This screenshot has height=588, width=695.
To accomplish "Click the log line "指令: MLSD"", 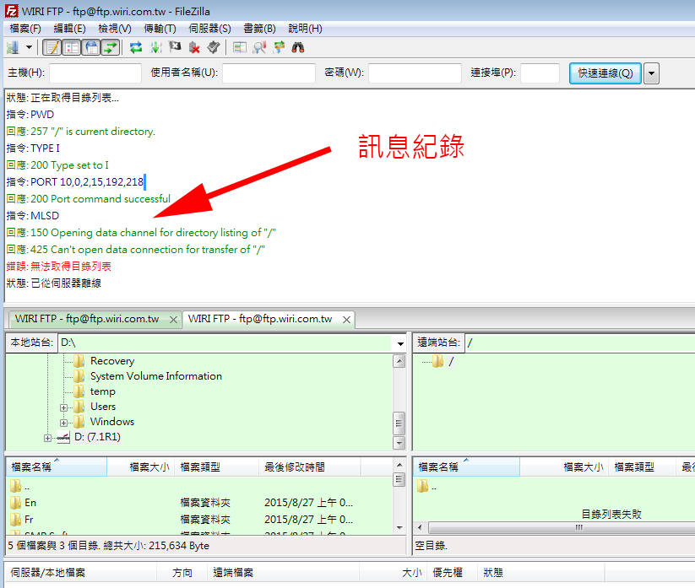I will [x=33, y=216].
